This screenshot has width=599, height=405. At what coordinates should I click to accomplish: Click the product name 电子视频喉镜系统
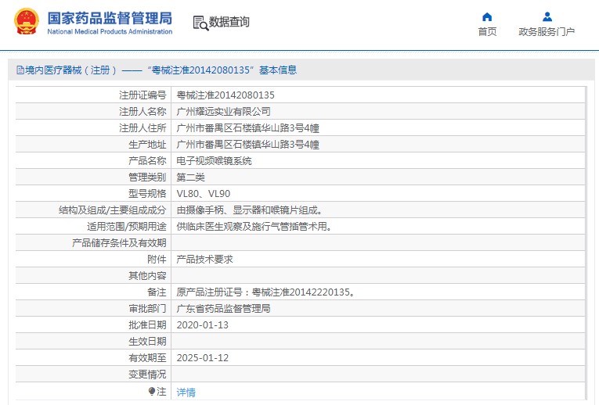click(214, 160)
